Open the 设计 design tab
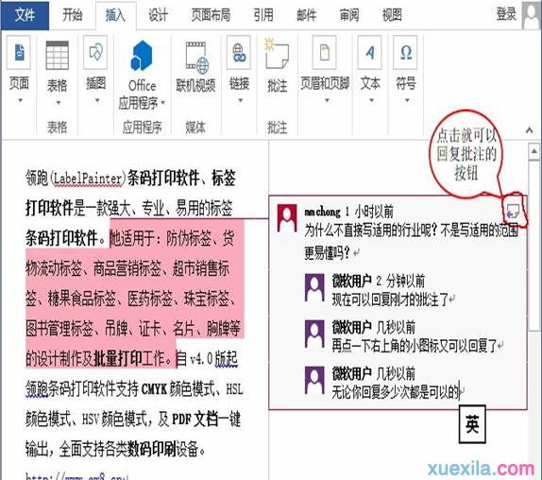The image size is (542, 480). pos(159,15)
